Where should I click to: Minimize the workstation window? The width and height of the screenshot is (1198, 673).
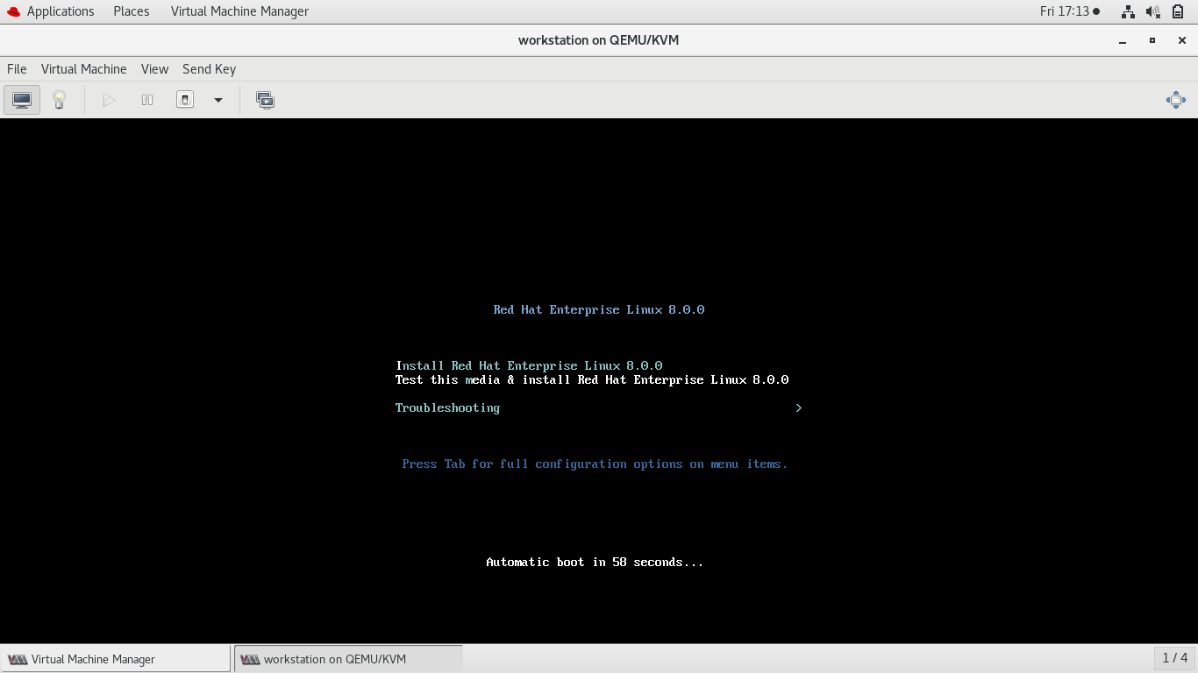click(1123, 40)
